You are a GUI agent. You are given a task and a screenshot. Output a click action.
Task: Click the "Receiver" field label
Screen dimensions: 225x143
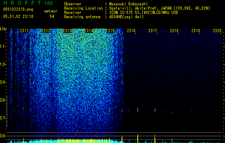pos(73,13)
